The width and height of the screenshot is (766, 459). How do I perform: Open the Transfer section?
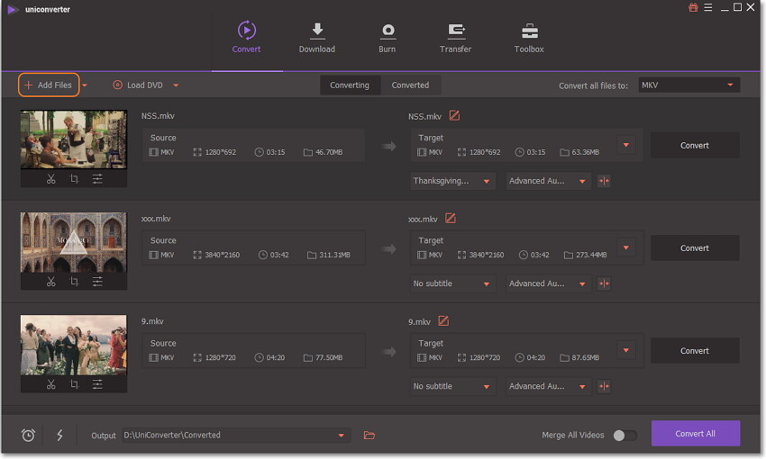pos(455,37)
